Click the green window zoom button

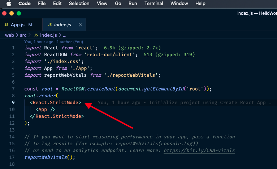click(x=19, y=13)
